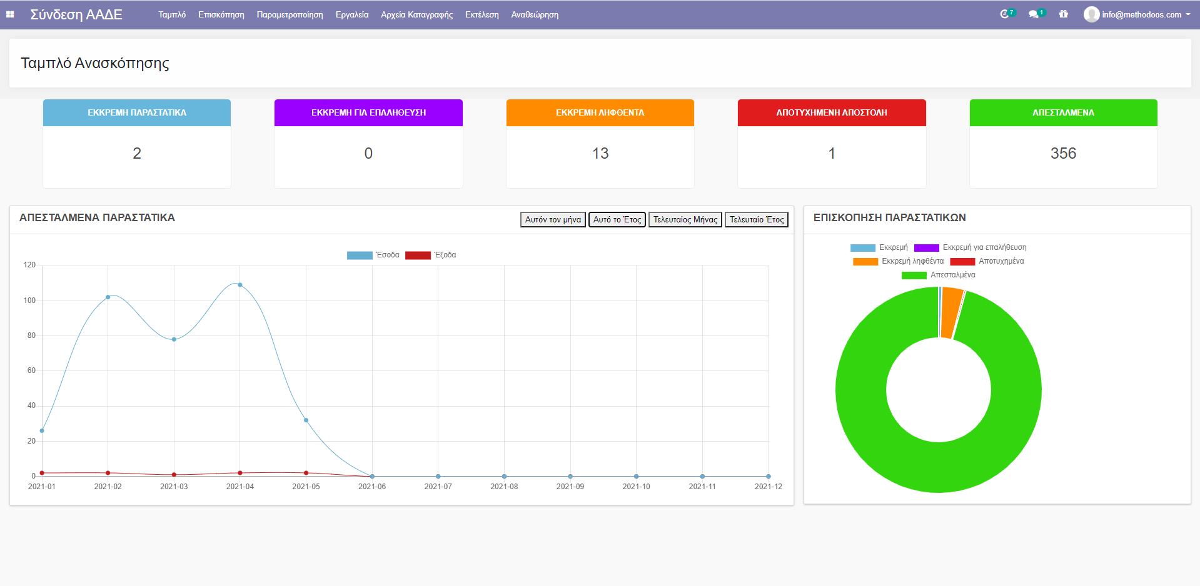Click the gift box icon
The height and width of the screenshot is (586, 1200).
coord(1063,14)
